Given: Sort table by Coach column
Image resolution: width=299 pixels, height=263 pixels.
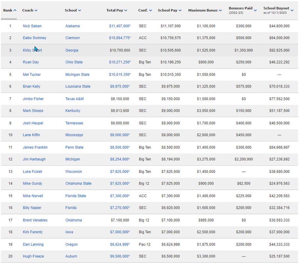Looking at the screenshot, I should pos(30,10).
